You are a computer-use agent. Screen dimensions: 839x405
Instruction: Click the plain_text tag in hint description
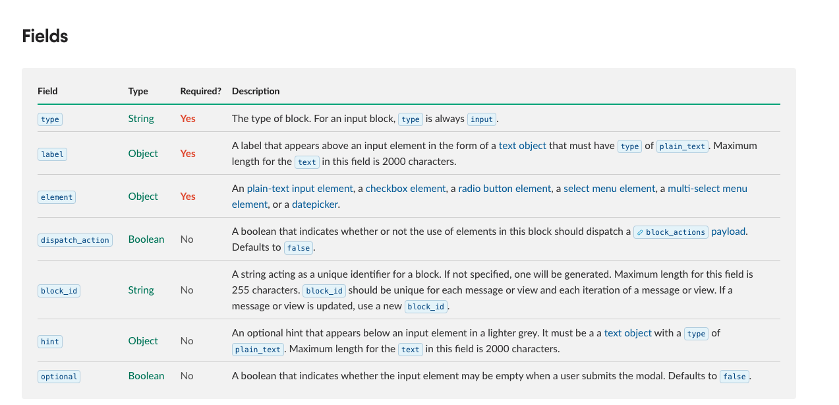coord(258,349)
